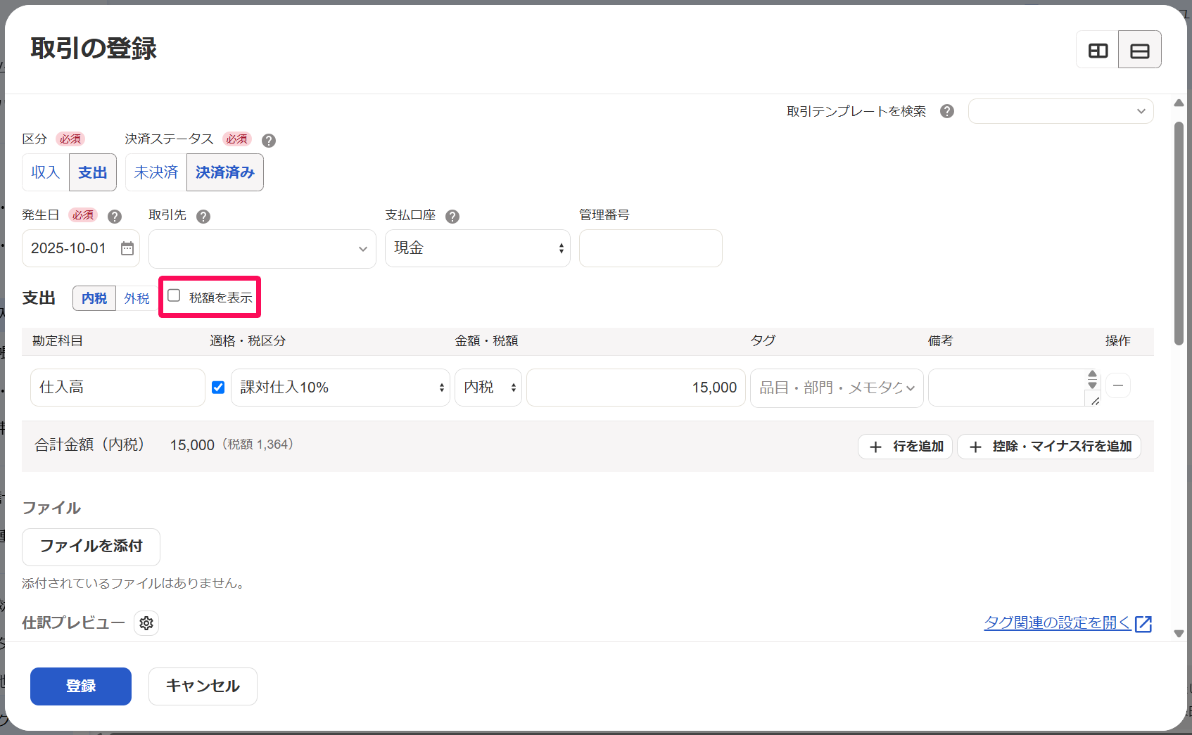
Task: Enable 税額を表示 checkbox
Action: 174,296
